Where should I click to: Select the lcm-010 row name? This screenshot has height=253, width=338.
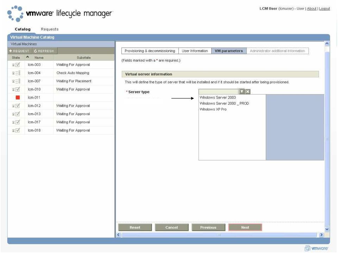[x=34, y=89]
